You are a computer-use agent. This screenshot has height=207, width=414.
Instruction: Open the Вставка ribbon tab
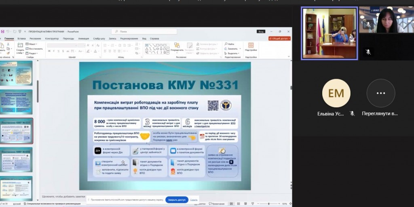tap(21, 39)
